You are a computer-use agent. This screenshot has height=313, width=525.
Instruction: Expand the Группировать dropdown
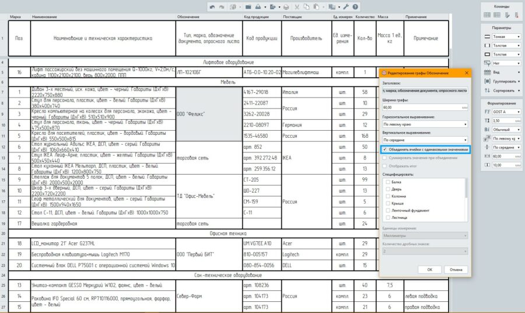[x=519, y=81]
